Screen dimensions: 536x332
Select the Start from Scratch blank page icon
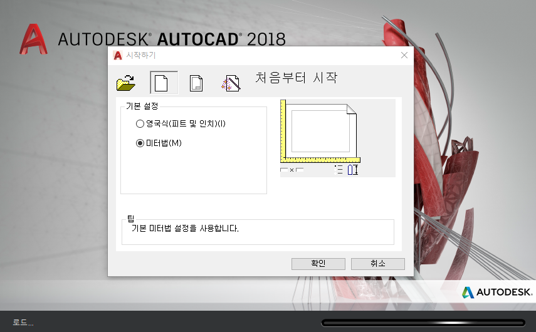click(x=164, y=83)
